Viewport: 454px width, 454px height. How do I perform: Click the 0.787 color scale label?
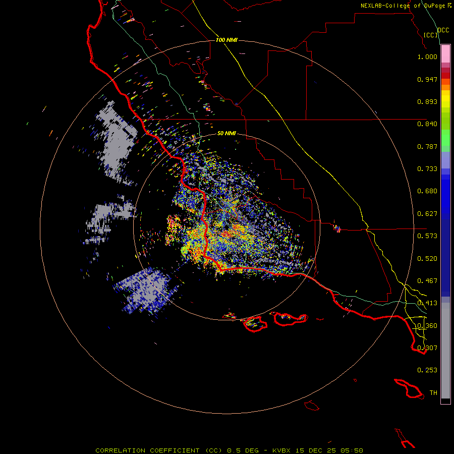[427, 146]
